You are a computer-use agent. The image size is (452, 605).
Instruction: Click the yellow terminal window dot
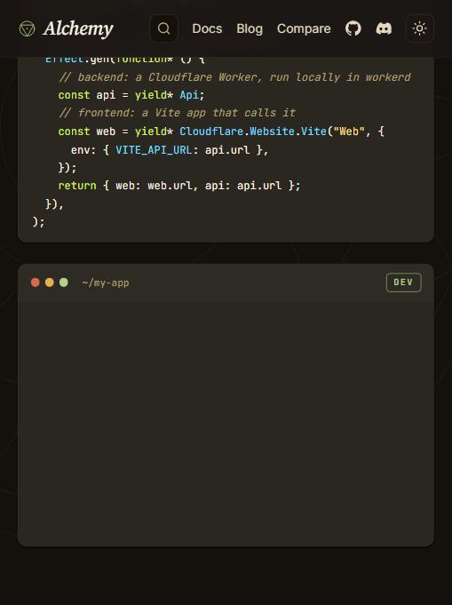pyautogui.click(x=50, y=283)
